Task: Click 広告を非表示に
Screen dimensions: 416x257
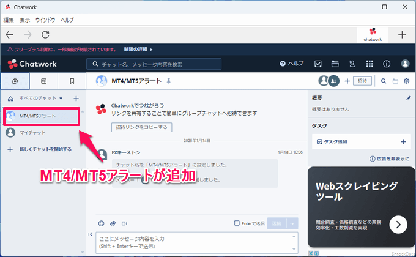Action: pyautogui.click(x=390, y=158)
